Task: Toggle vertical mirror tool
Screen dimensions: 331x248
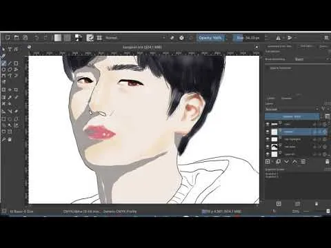Action: coord(290,38)
